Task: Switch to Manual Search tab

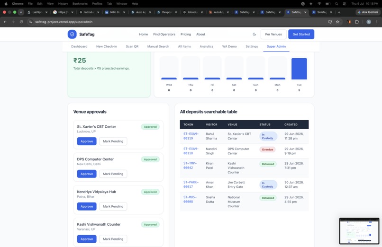Action: (158, 46)
